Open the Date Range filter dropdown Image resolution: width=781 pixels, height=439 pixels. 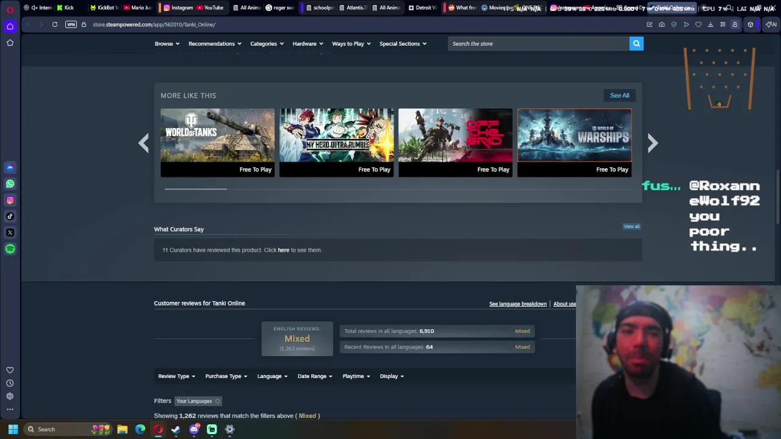point(315,376)
